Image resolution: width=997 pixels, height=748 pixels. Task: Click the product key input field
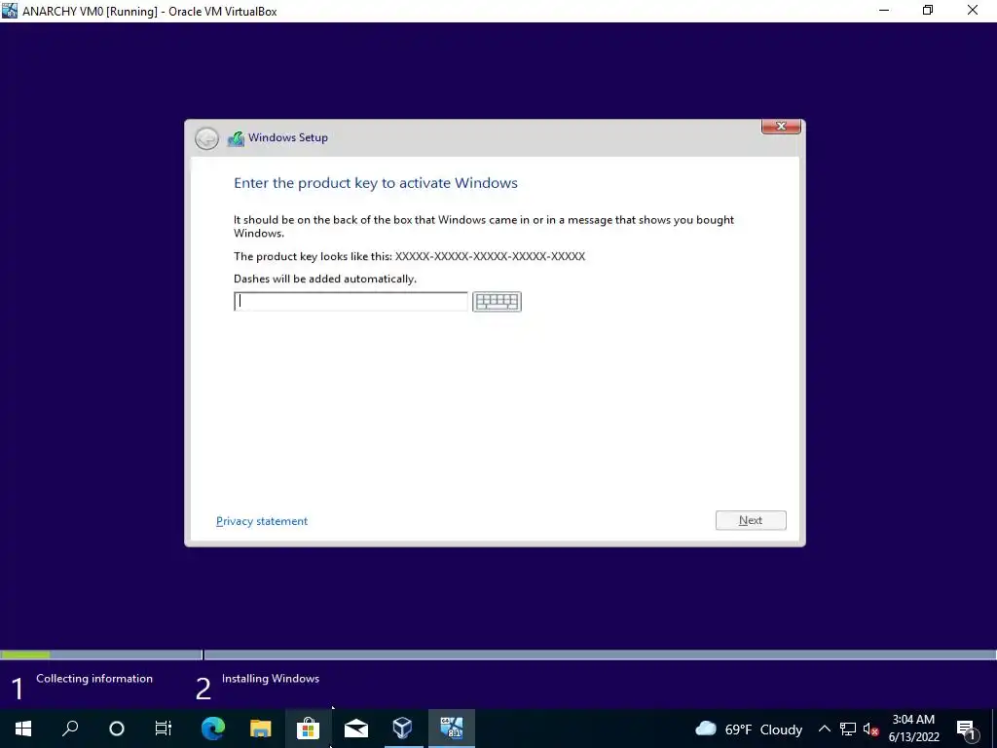[351, 302]
